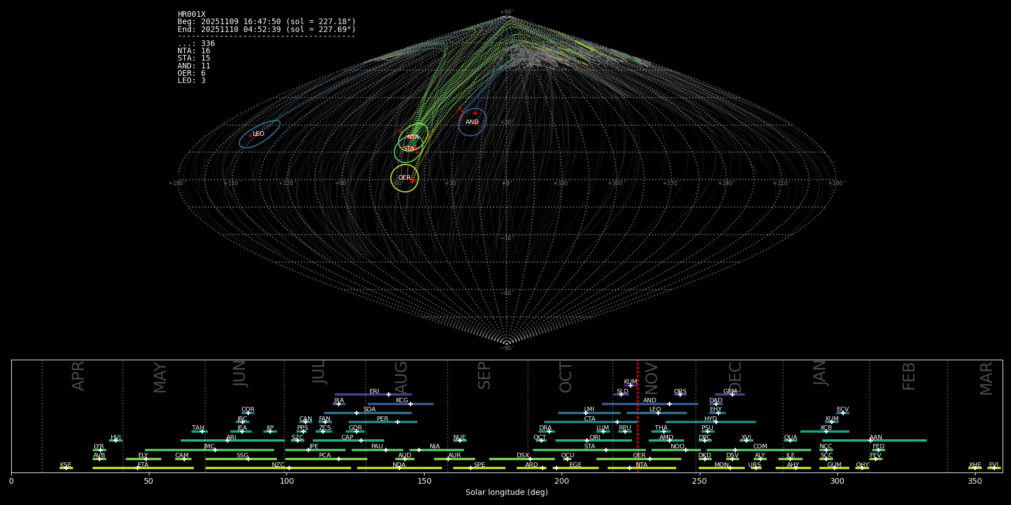Click the peak marker on the KUM timeline bar
This screenshot has height=505, width=1011.
pyautogui.click(x=630, y=385)
